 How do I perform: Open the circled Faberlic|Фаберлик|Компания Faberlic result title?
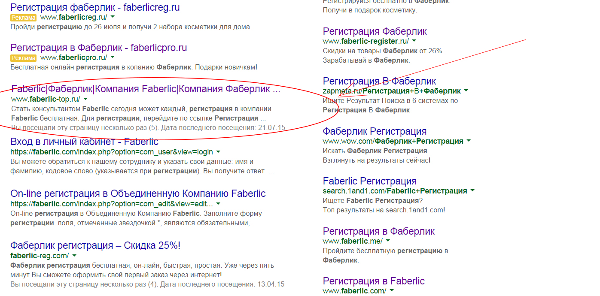click(146, 89)
